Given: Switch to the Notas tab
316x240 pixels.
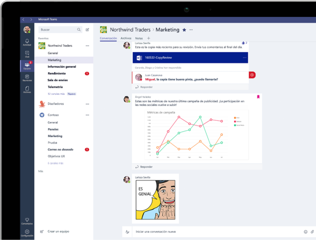Looking at the screenshot, I should coord(139,38).
